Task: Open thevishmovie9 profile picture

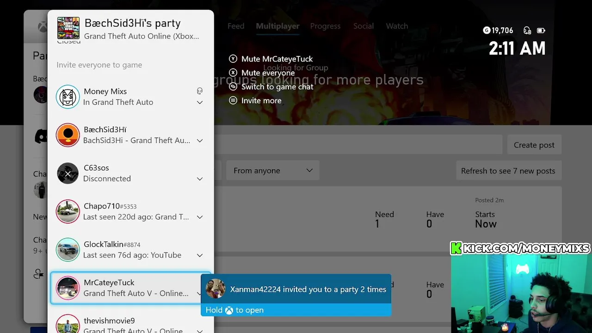Action: point(68,325)
